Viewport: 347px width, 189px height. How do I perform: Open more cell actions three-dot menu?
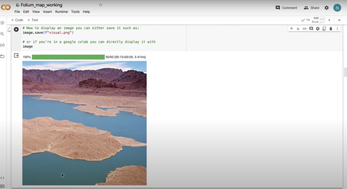(337, 28)
